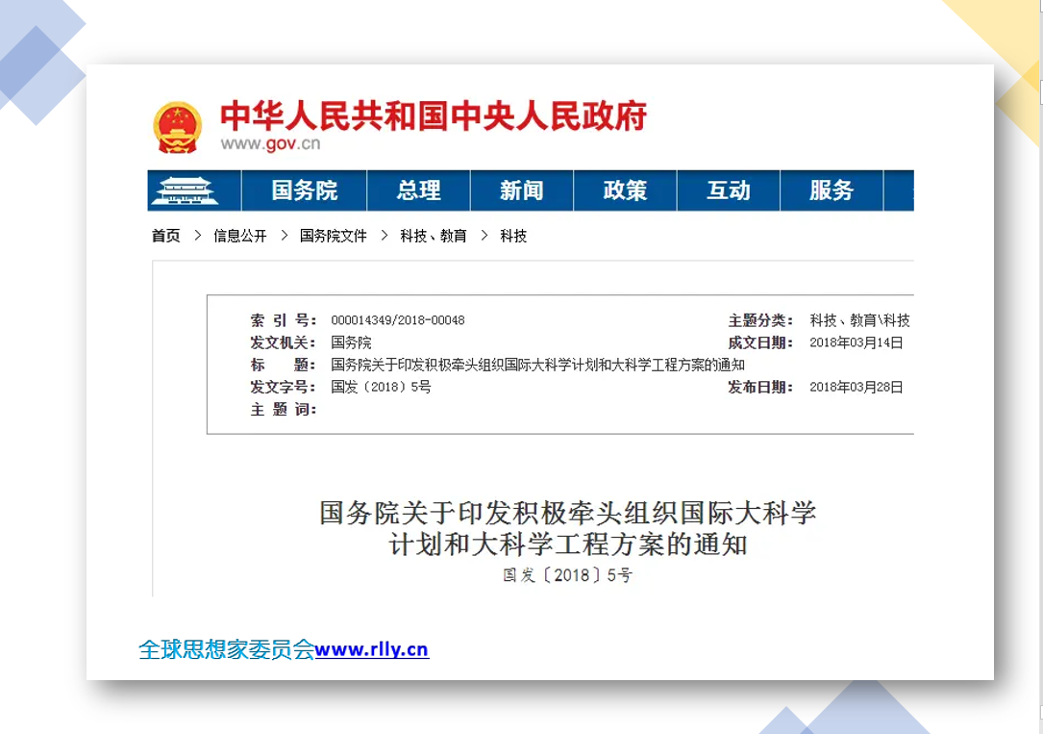Select index number 000014349/2018-00048
Image resolution: width=1043 pixels, height=734 pixels.
coord(398,320)
